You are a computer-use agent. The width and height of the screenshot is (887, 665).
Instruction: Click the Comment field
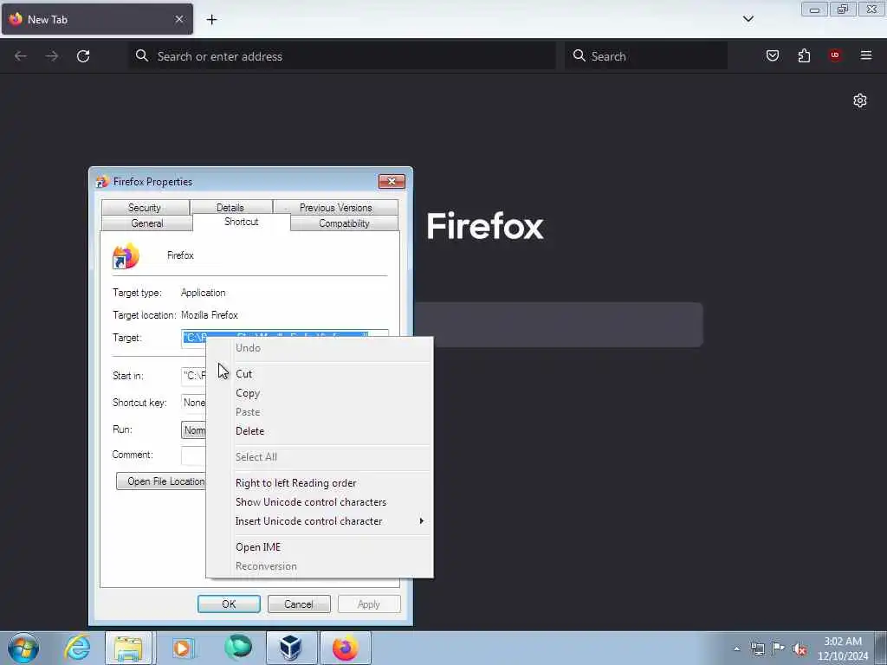click(x=193, y=455)
